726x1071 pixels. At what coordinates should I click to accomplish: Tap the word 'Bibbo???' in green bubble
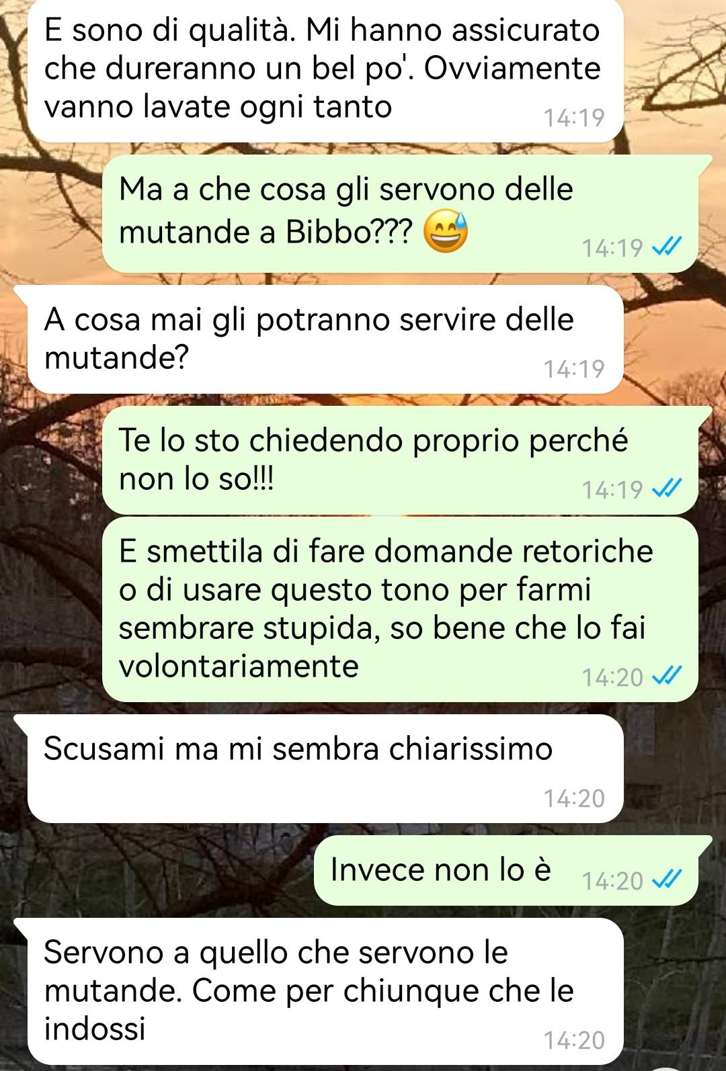pyautogui.click(x=349, y=232)
